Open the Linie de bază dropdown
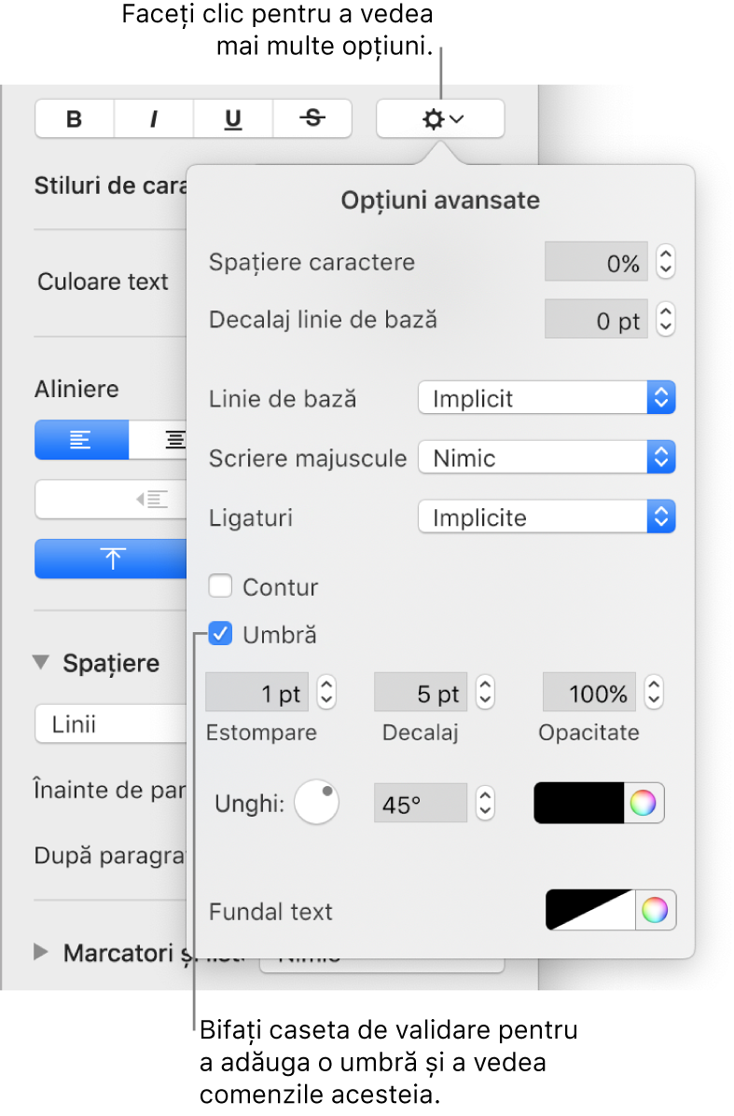The height and width of the screenshot is (1116, 734). (546, 399)
